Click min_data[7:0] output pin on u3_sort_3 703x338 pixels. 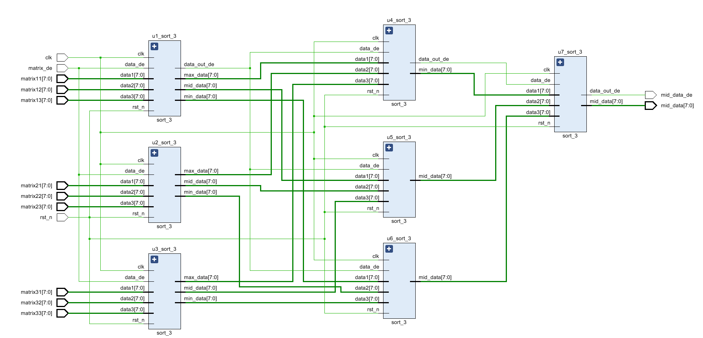(x=200, y=299)
